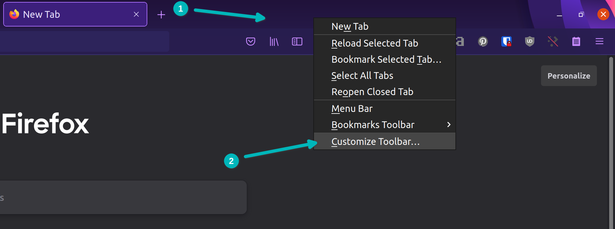615x229 pixels.
Task: Expand the Bookmarks Toolbar submenu
Action: click(373, 125)
